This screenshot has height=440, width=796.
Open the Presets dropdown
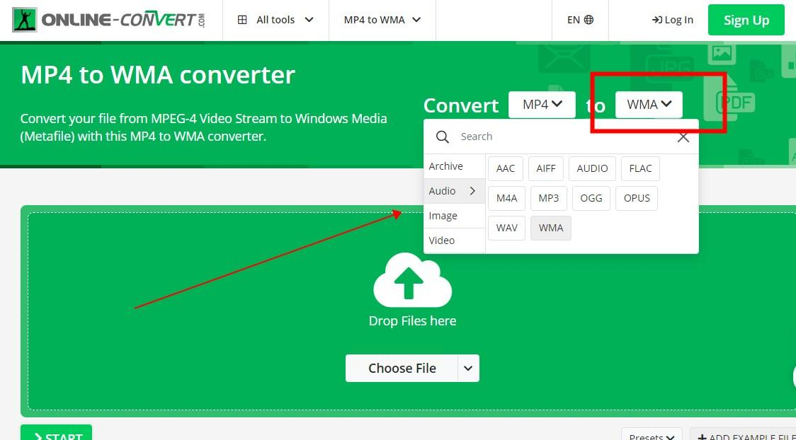coord(652,435)
